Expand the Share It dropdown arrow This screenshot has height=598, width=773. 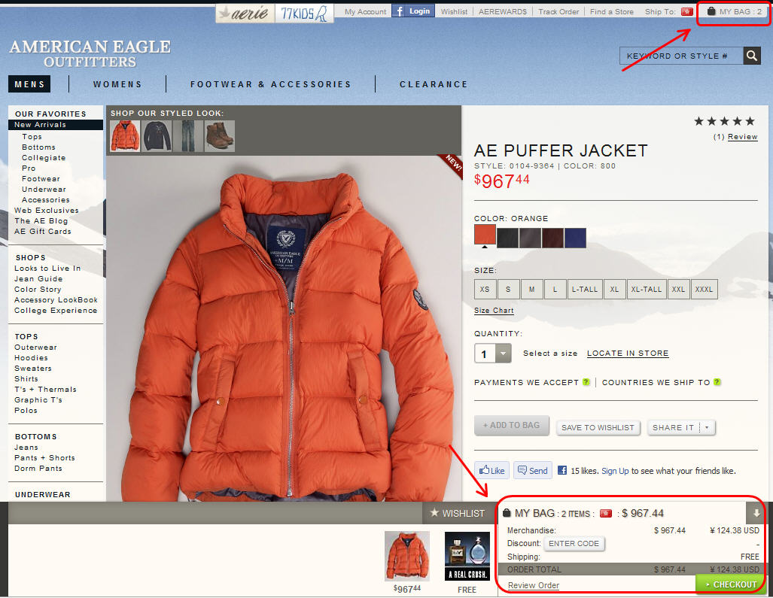[707, 427]
